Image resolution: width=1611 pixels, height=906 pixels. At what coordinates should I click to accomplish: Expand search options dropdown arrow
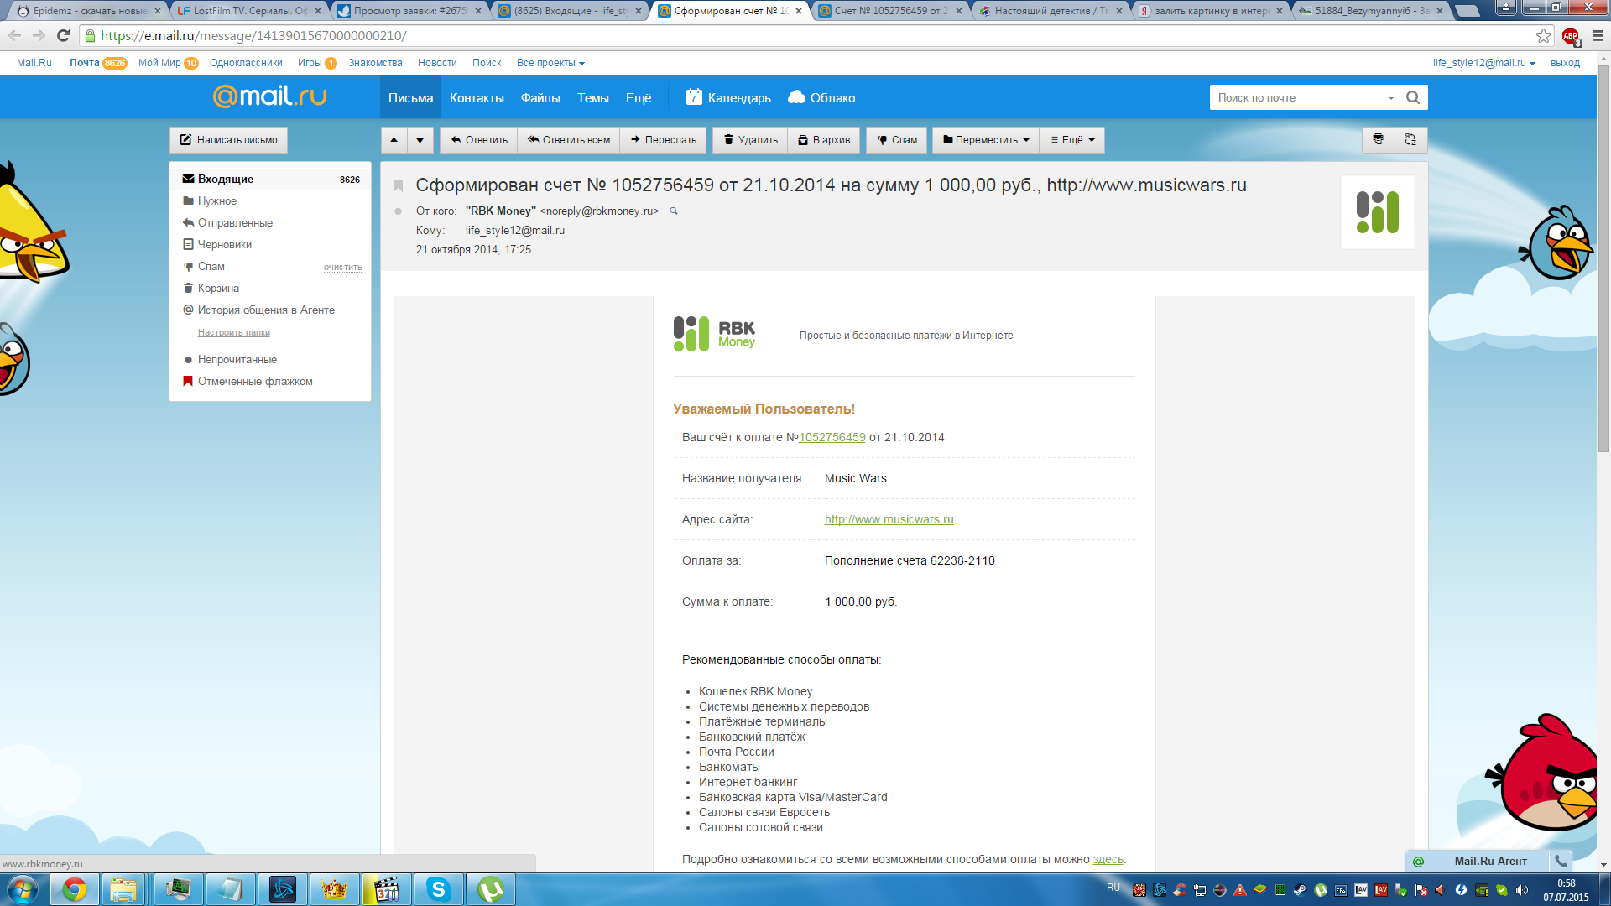click(1390, 98)
